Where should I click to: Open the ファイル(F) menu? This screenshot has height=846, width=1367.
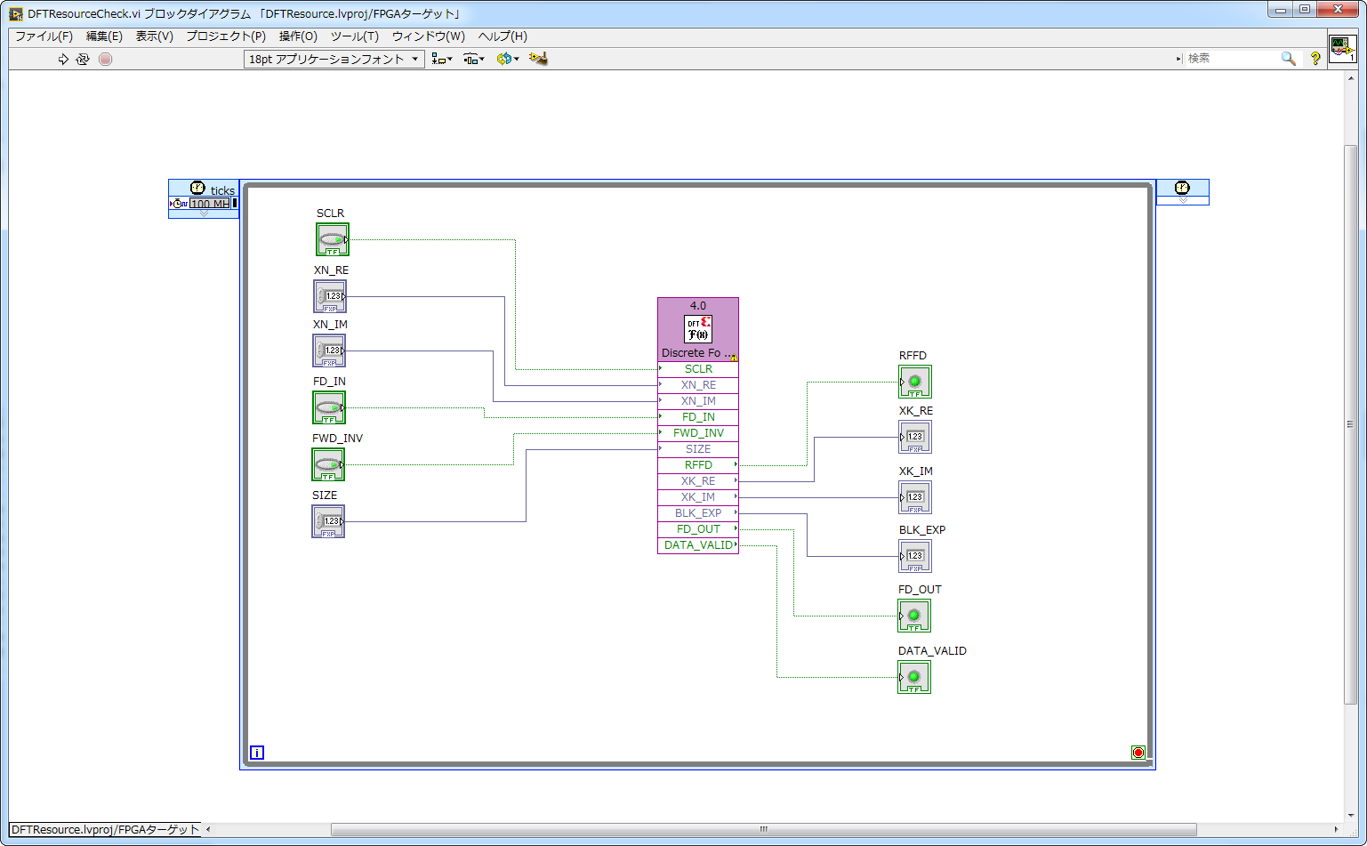(44, 36)
